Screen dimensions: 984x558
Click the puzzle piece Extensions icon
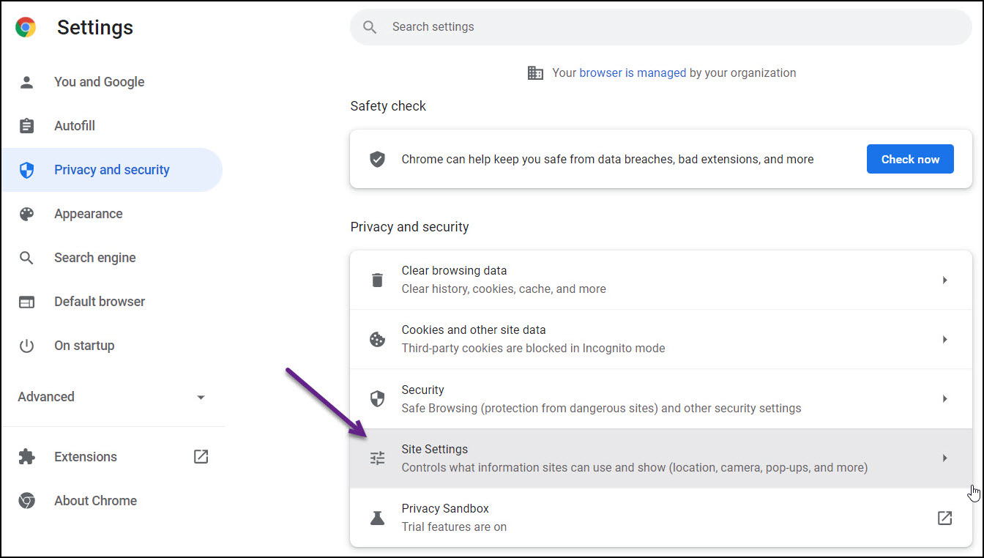tap(27, 457)
